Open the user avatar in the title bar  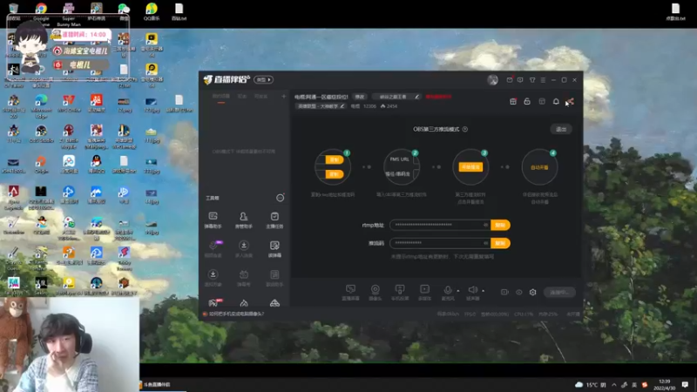point(492,80)
